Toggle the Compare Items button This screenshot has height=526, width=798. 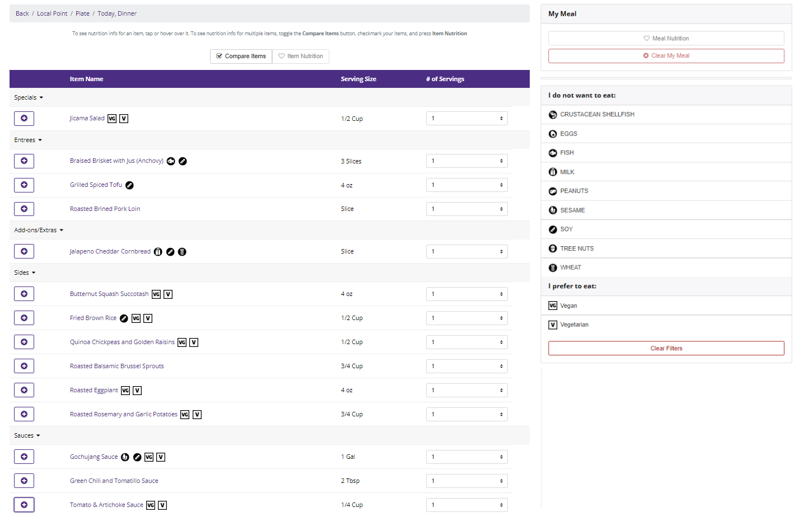pyautogui.click(x=241, y=57)
